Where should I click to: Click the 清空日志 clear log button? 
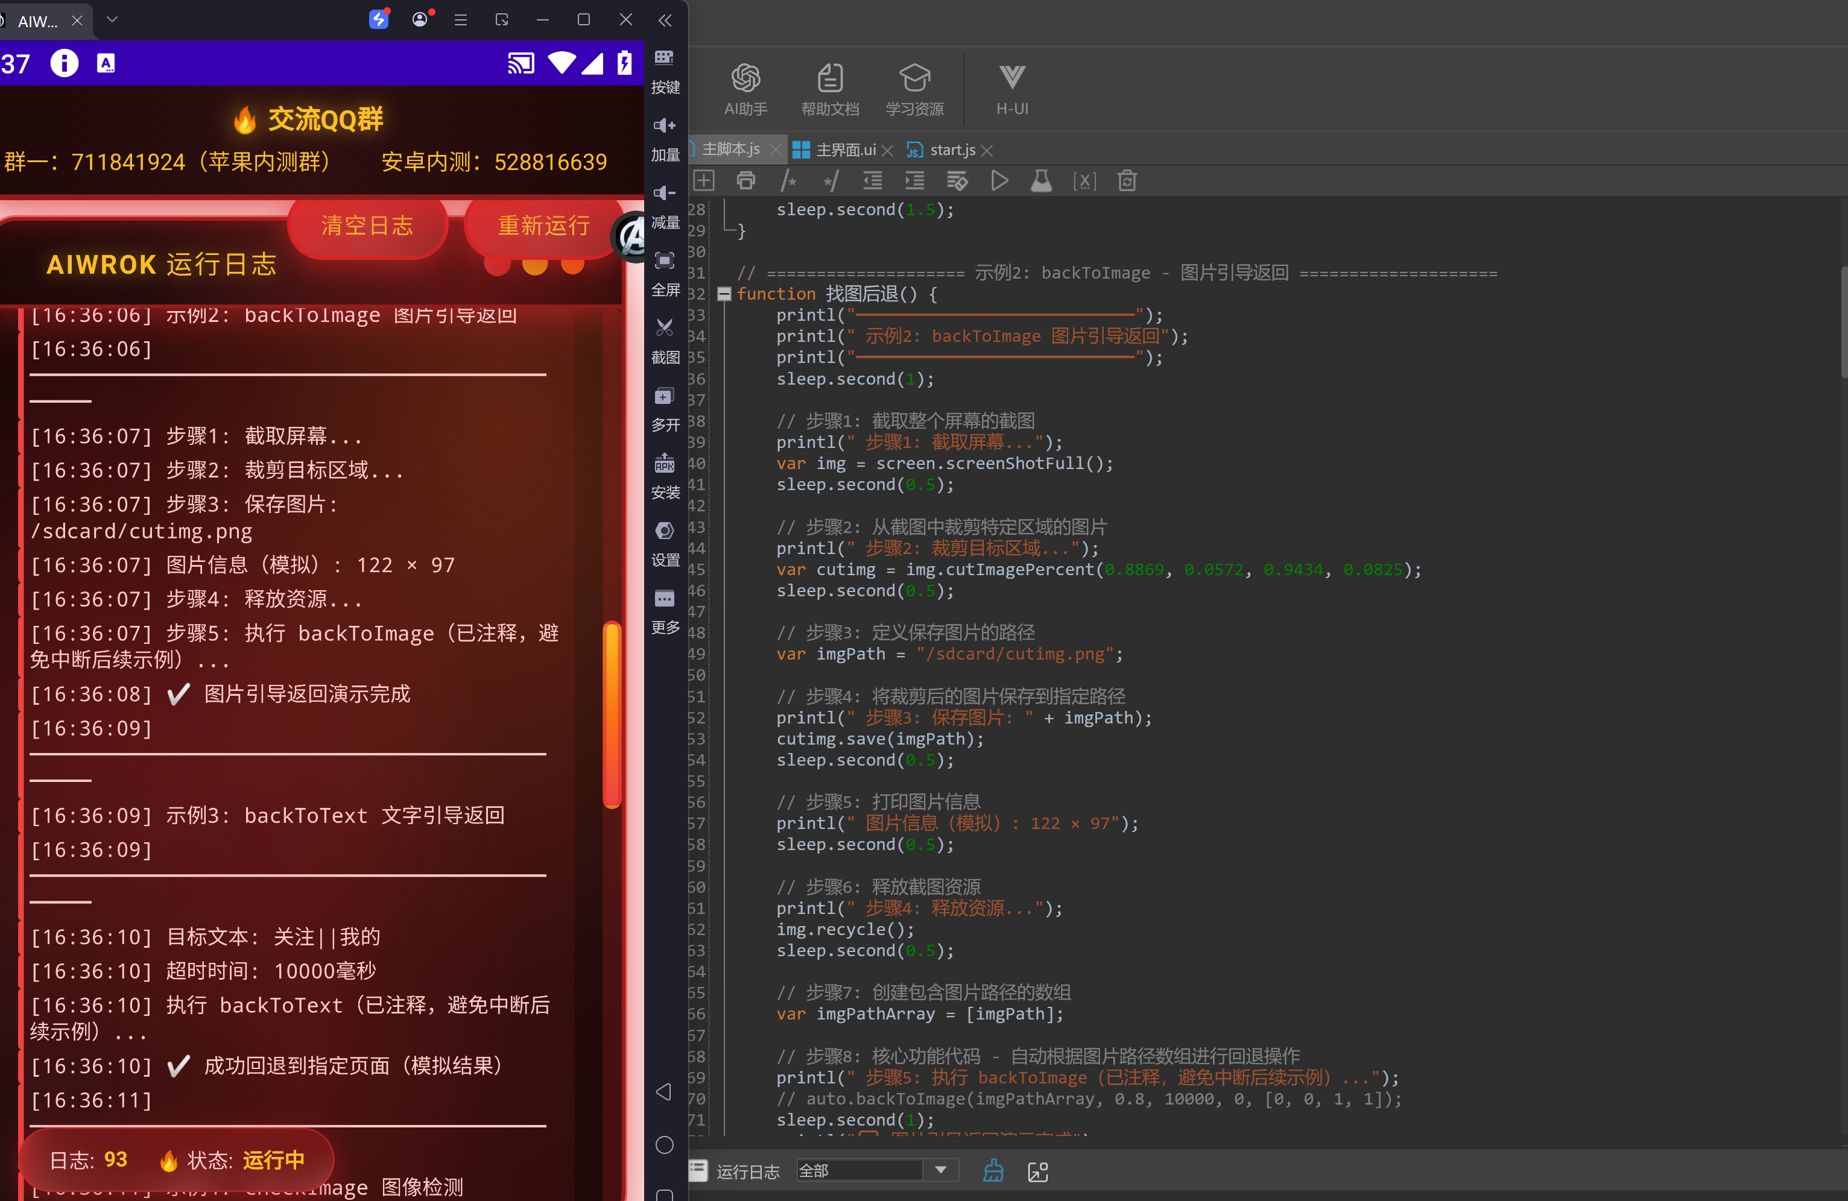[x=367, y=225]
